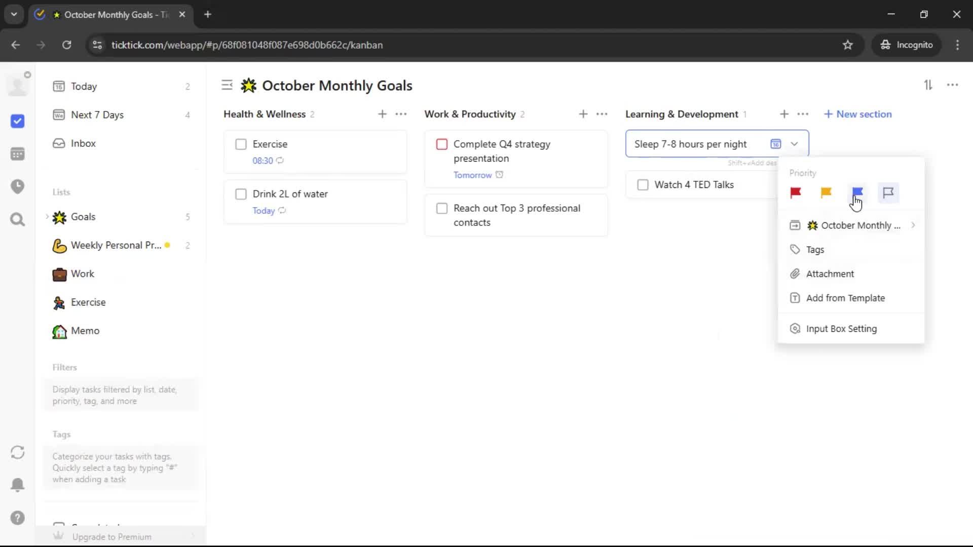
Task: Open the Calendar view icon in sidebar
Action: pyautogui.click(x=17, y=154)
